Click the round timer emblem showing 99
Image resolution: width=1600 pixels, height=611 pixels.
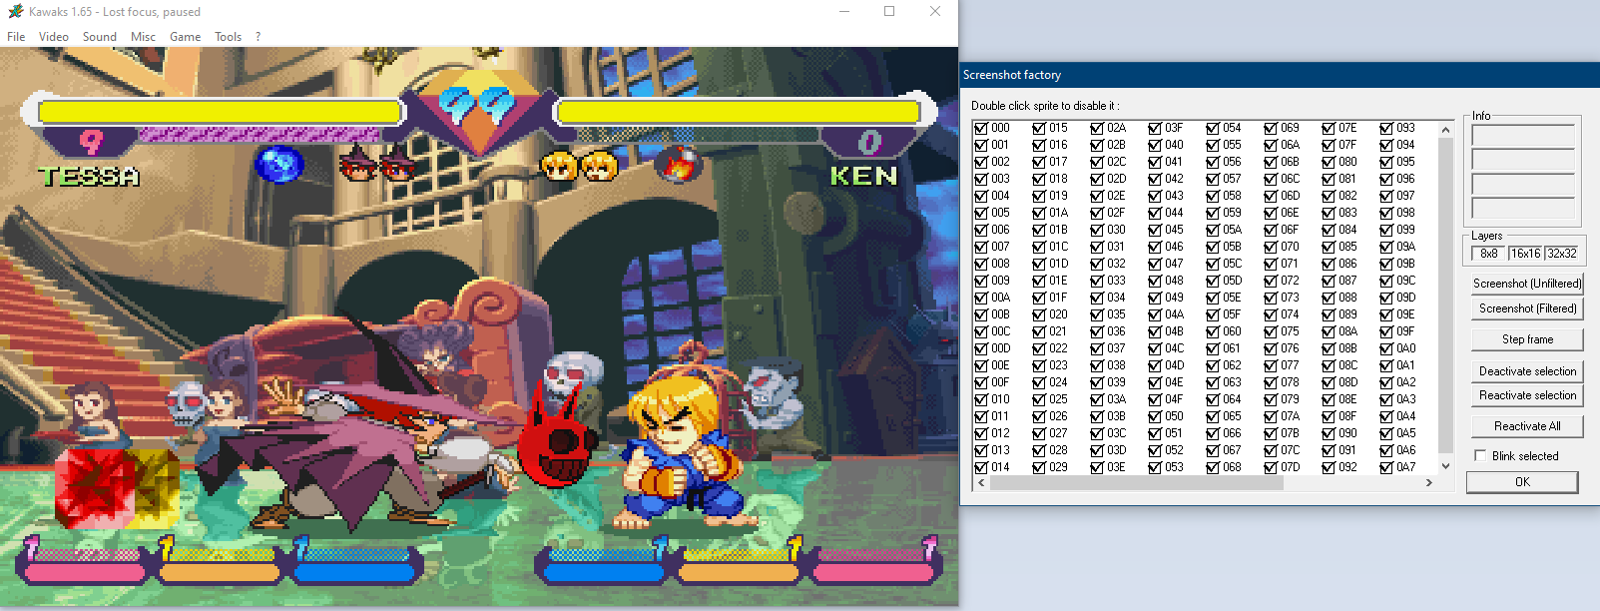(x=477, y=106)
